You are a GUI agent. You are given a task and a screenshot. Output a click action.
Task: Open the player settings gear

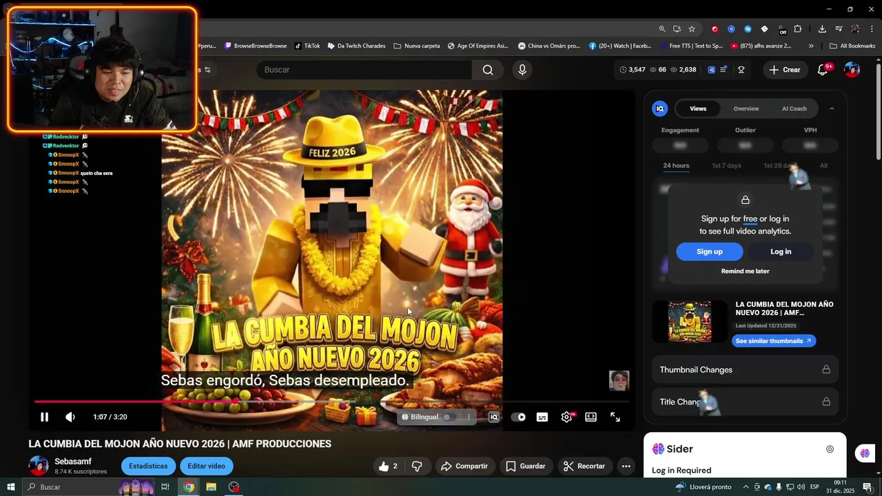click(566, 417)
